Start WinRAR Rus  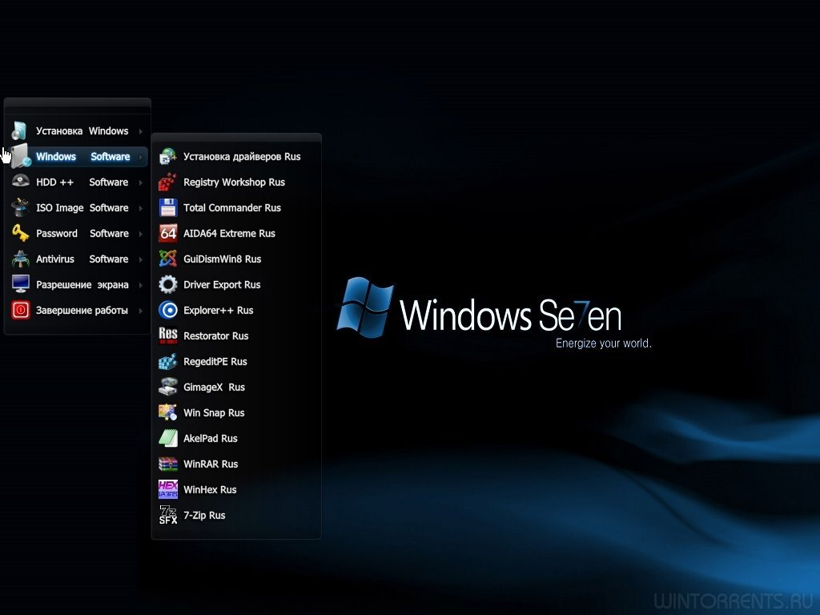(x=236, y=464)
